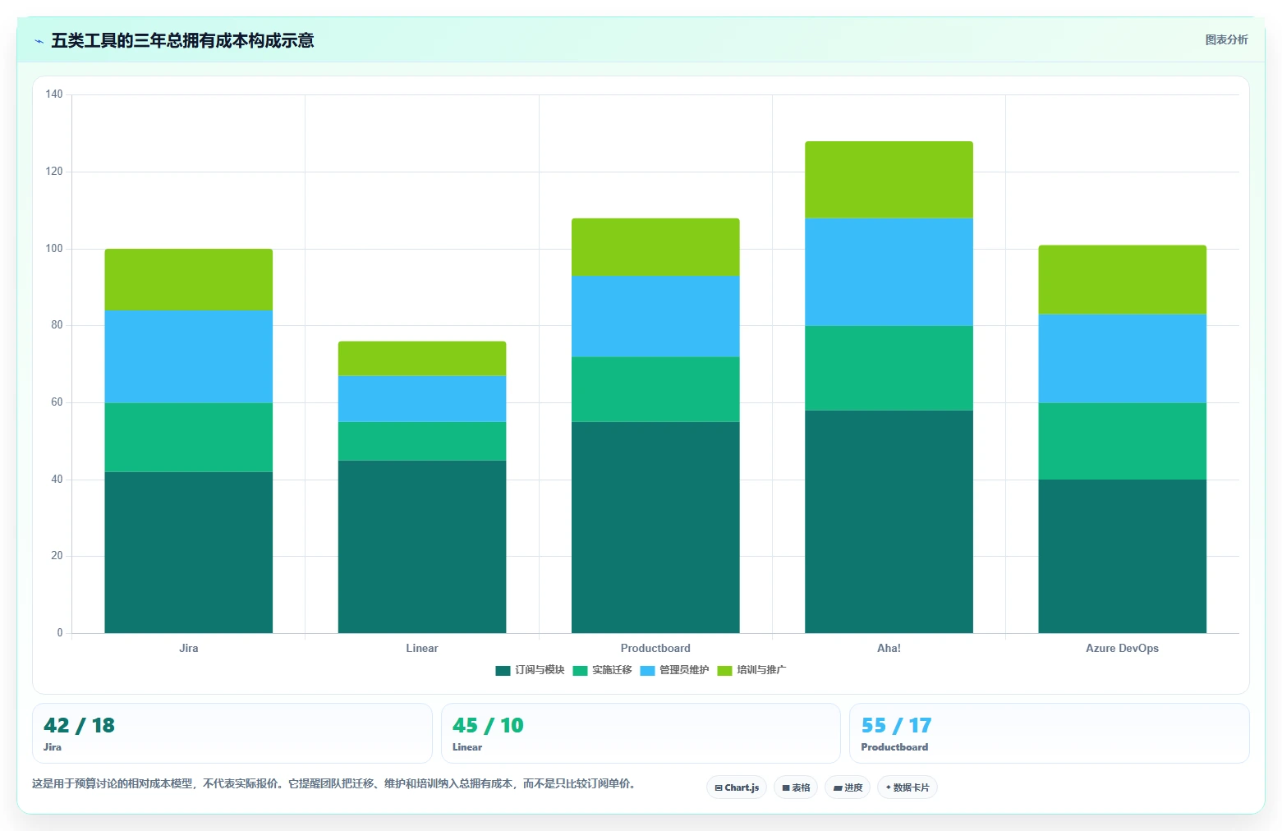Click the 140 y-axis tick label

54,94
